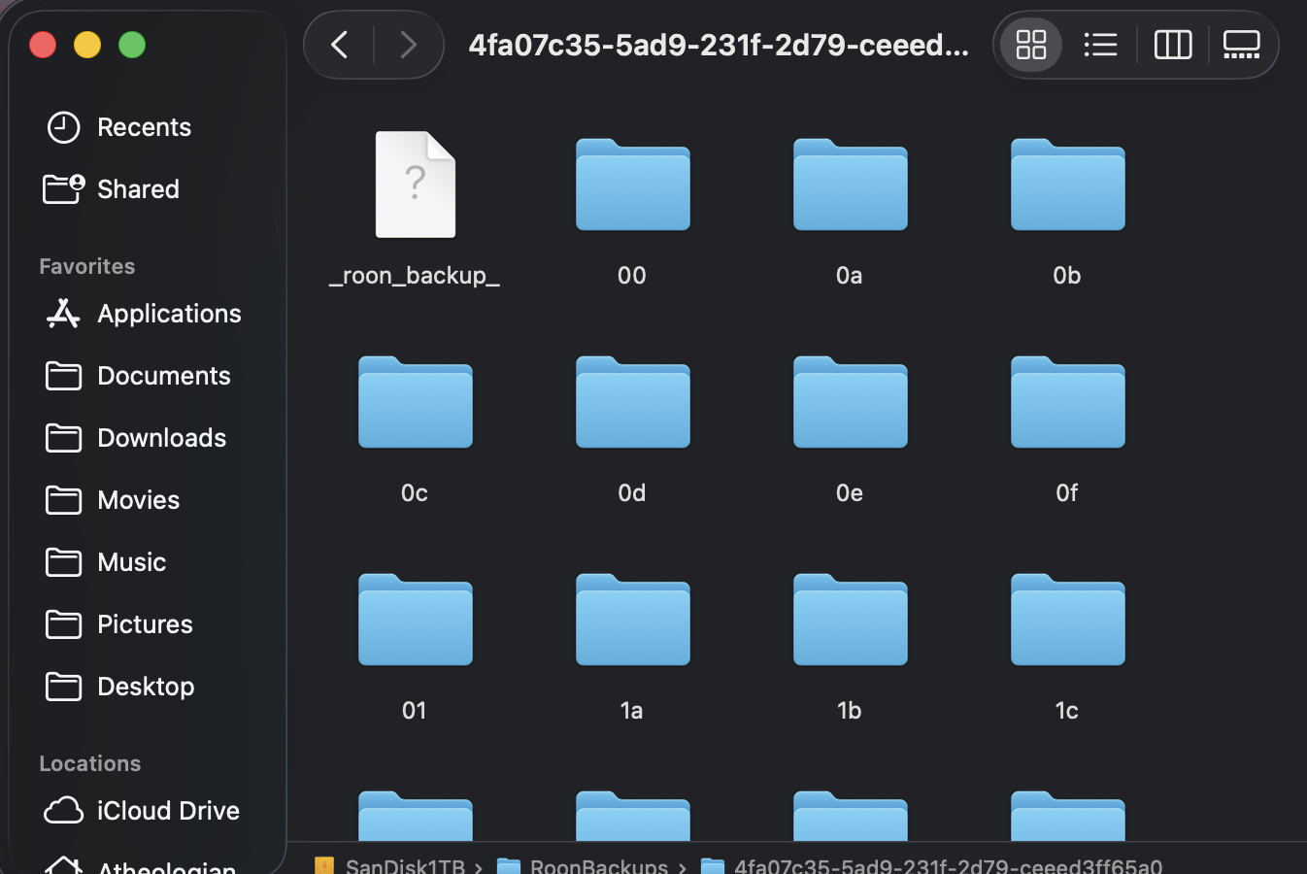Go back to previous folder

pyautogui.click(x=340, y=45)
